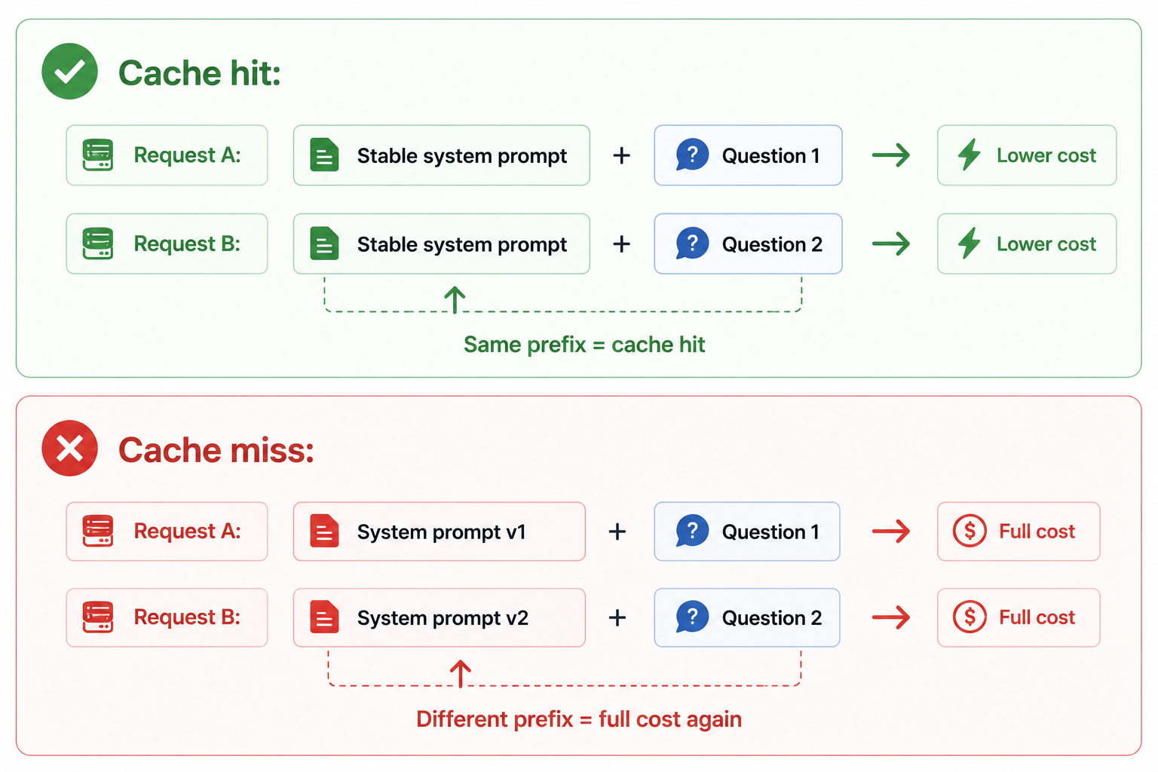Screen dimensions: 1158x772
Task: Click the lightning bolt icon in the top Lower cost box
Action: pos(969,155)
